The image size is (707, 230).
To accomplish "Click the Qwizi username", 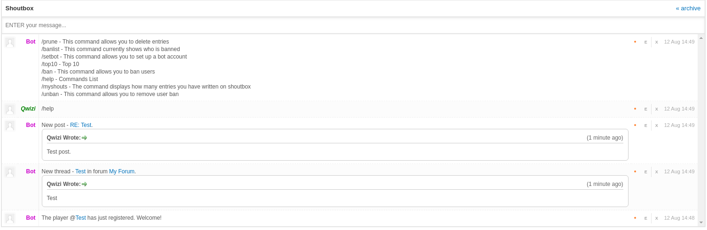I will click(x=28, y=109).
